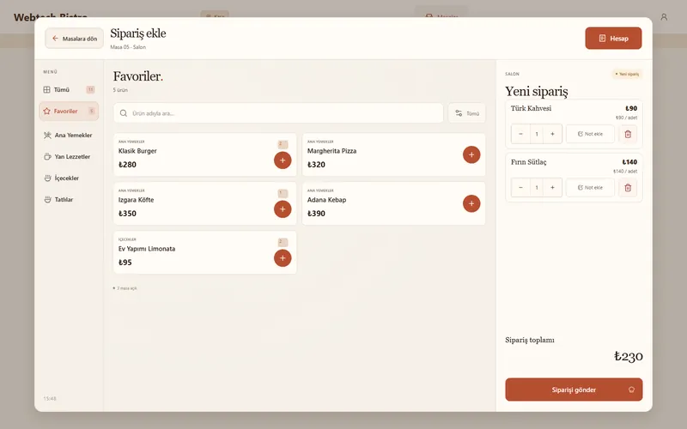Add Ev Yapımı Limonata to order
This screenshot has height=429, width=687.
(283, 258)
